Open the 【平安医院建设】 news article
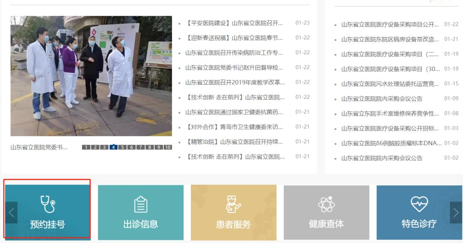The image size is (463, 243). point(234,23)
